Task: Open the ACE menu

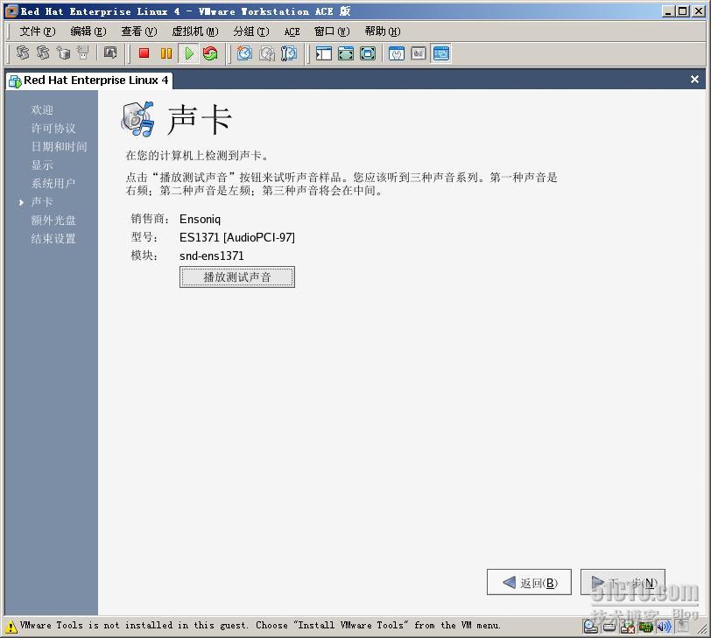Action: pos(292,32)
